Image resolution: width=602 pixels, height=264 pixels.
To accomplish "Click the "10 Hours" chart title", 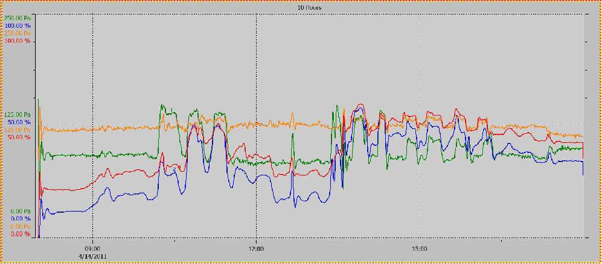I will [309, 7].
